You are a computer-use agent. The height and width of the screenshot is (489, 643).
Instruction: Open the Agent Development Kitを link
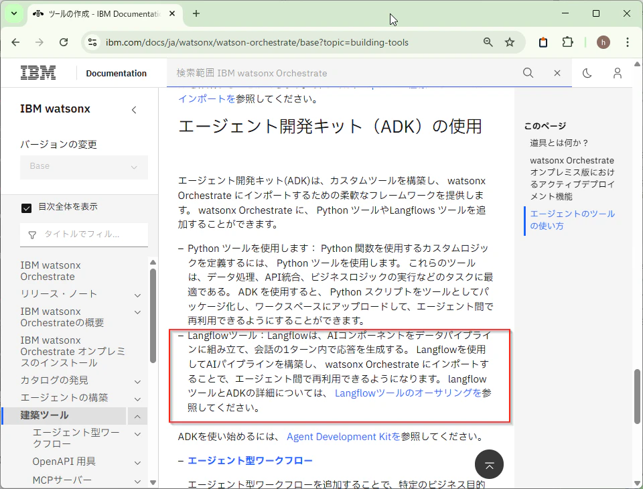tap(344, 437)
